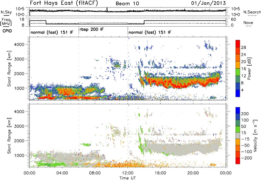261x180 pixels.
Task: Click the second 'normal (fast) 151 IF' label
Action: [x=150, y=32]
